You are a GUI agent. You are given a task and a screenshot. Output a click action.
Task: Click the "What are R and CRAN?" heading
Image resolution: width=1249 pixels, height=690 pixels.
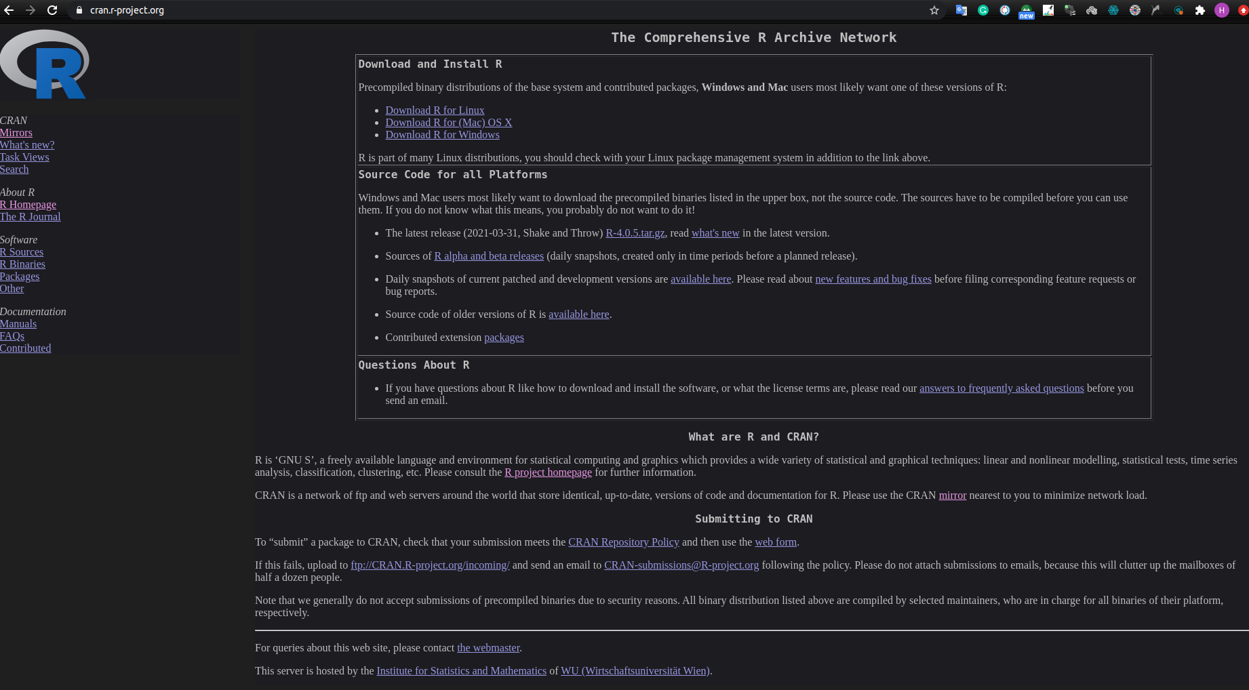pyautogui.click(x=754, y=437)
